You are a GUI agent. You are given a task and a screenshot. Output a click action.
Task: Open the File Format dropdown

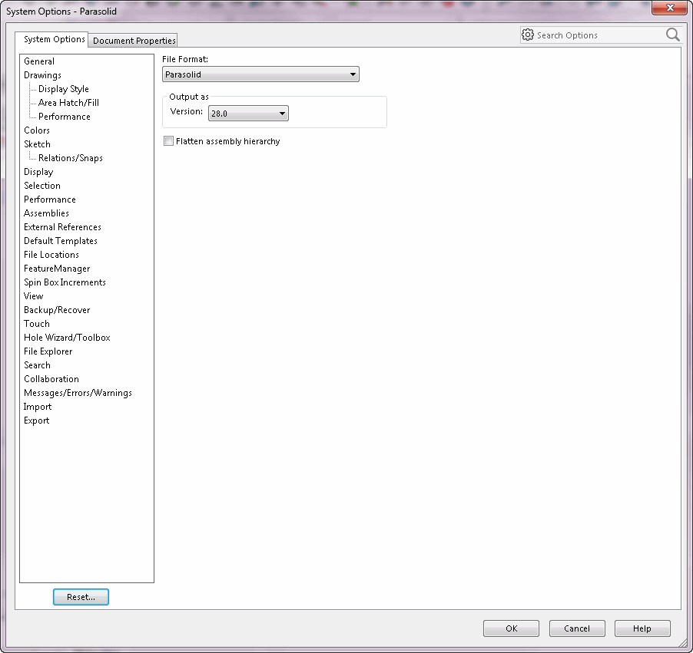(260, 74)
